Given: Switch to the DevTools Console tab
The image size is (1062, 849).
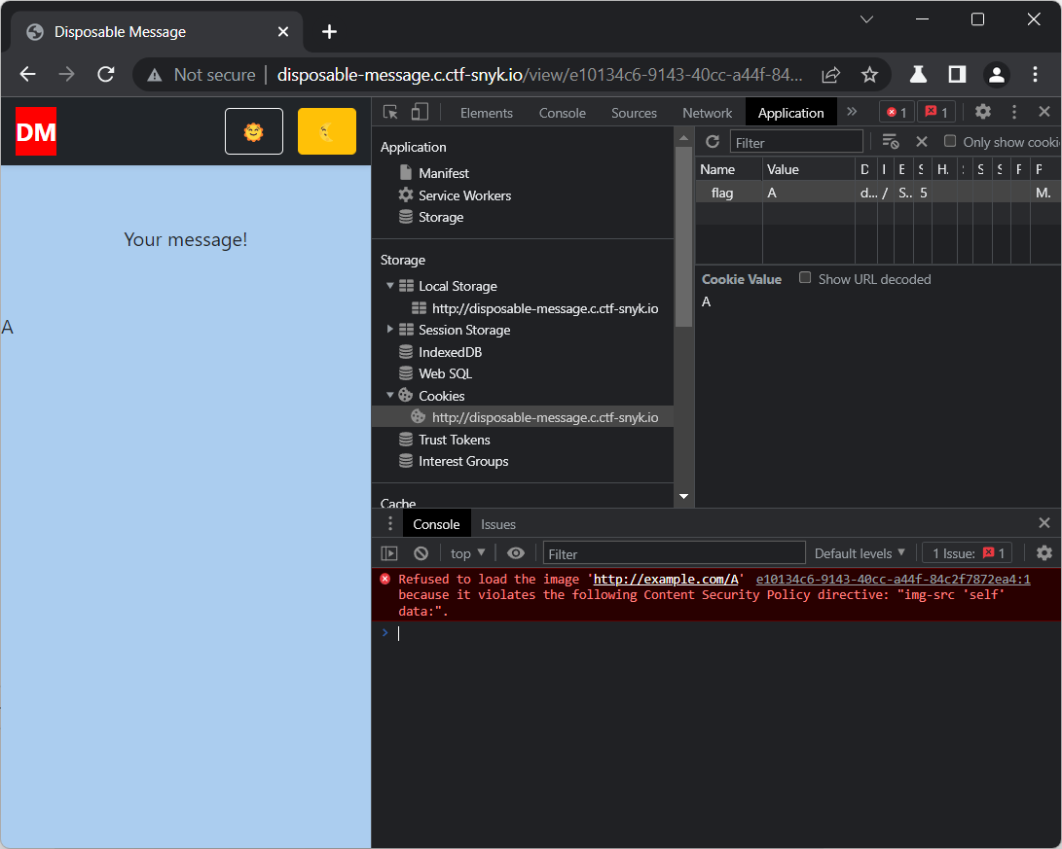Looking at the screenshot, I should (x=563, y=113).
